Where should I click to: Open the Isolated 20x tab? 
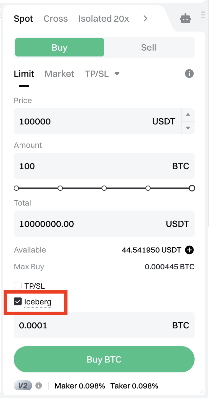[x=104, y=19]
